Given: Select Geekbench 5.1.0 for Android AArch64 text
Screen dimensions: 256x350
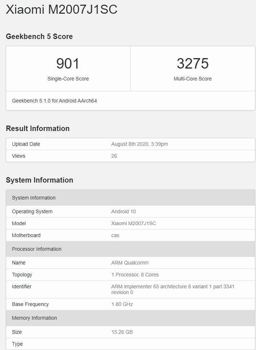Looking at the screenshot, I should [54, 101].
